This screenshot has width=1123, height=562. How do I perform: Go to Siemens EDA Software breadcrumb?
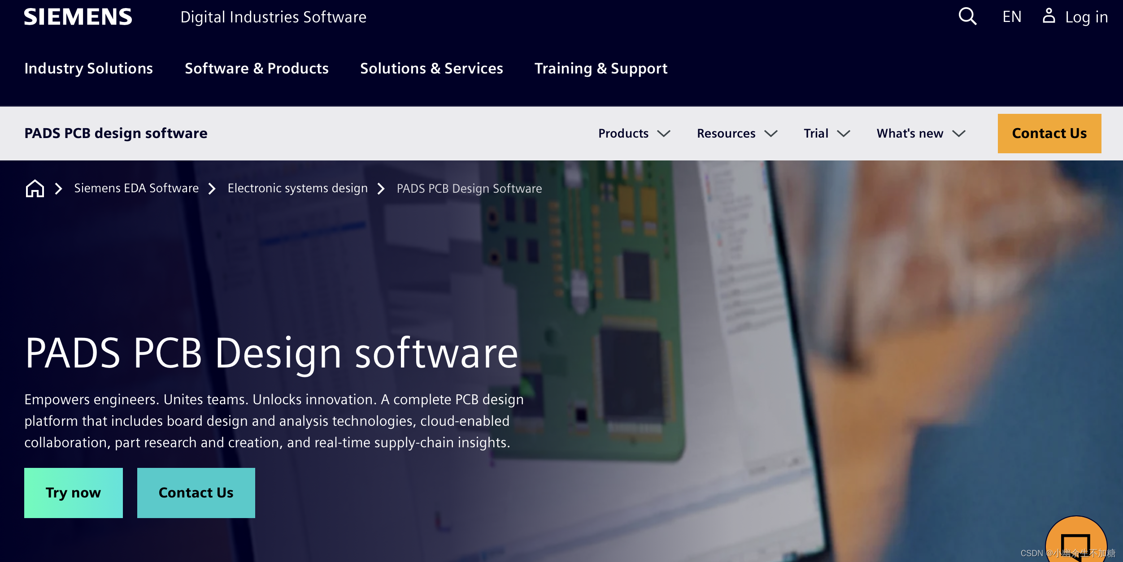[136, 188]
